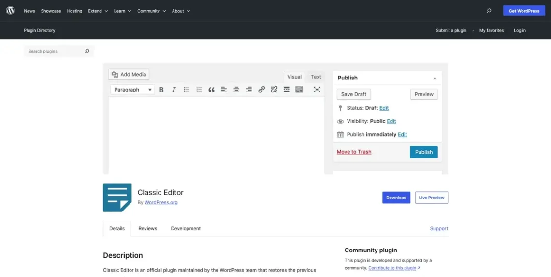Click Move to Trash
Screen dimensions: 551x277
(x=354, y=152)
